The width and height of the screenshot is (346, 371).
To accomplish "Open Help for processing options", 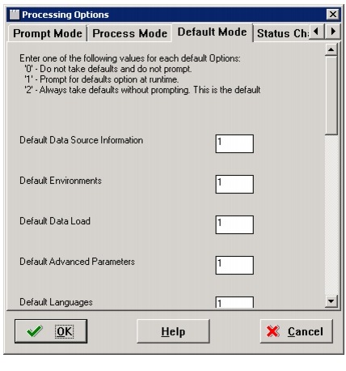I will click(x=173, y=331).
